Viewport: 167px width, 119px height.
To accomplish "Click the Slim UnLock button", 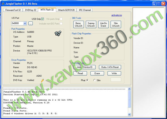I will [x=116, y=25].
